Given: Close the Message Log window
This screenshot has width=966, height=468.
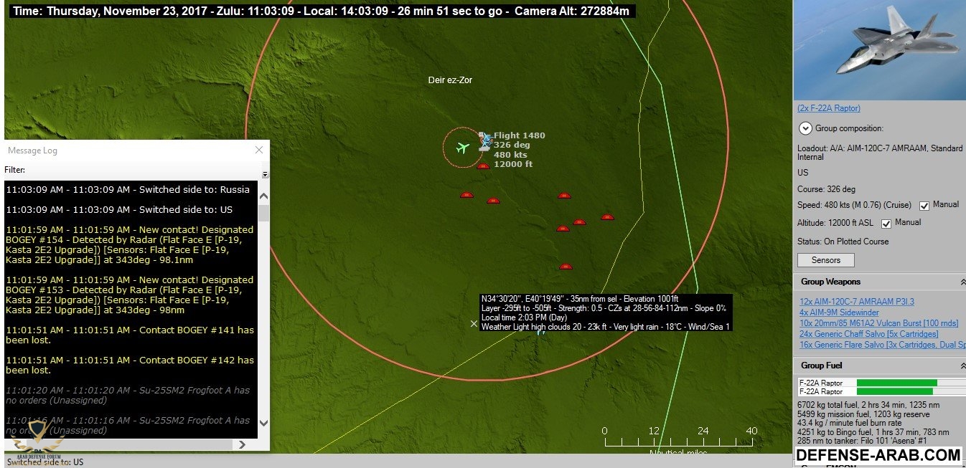Looking at the screenshot, I should pos(259,150).
